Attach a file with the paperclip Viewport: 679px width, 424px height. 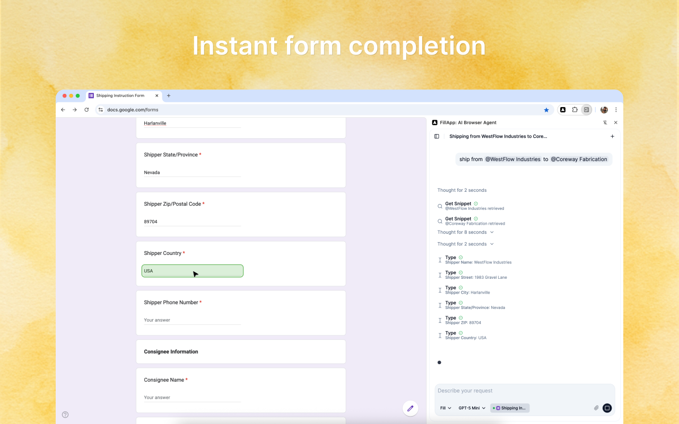[x=596, y=408]
